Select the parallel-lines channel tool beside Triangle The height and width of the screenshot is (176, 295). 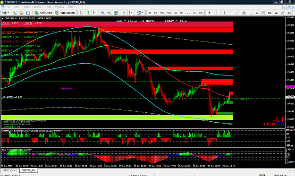(x=283, y=13)
